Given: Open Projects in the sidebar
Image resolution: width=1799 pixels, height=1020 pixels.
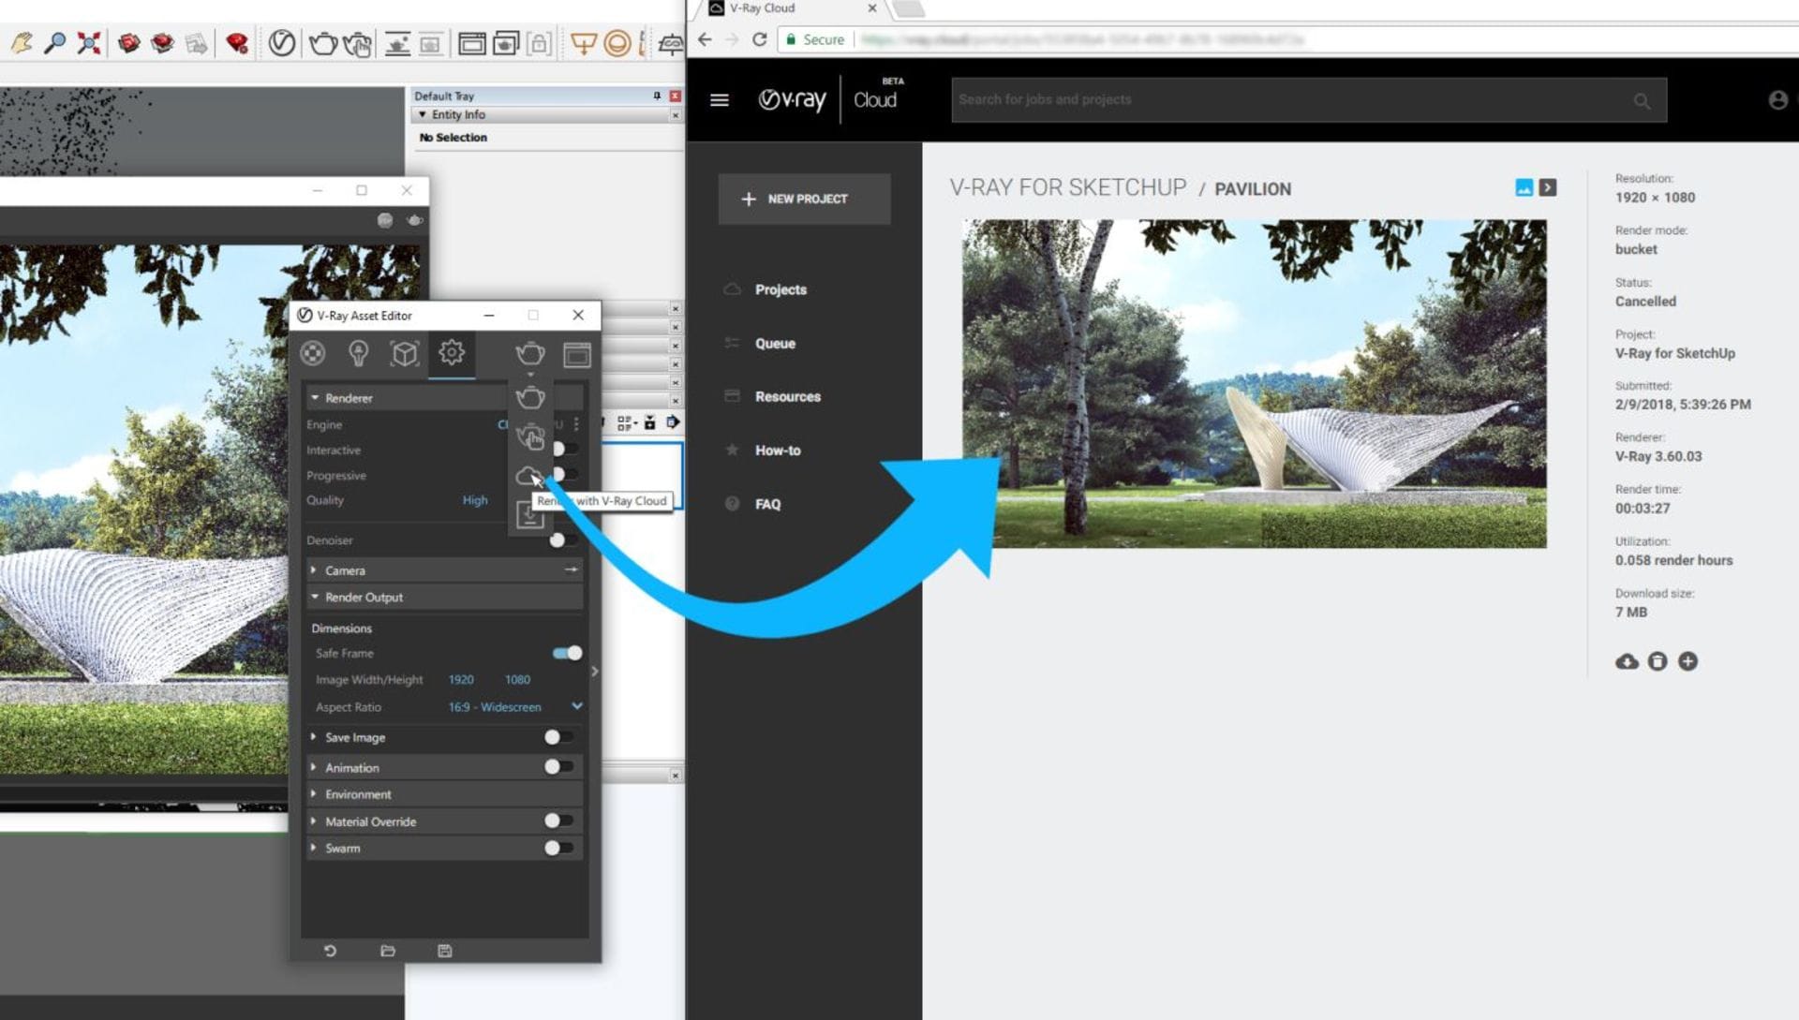Looking at the screenshot, I should pos(781,289).
